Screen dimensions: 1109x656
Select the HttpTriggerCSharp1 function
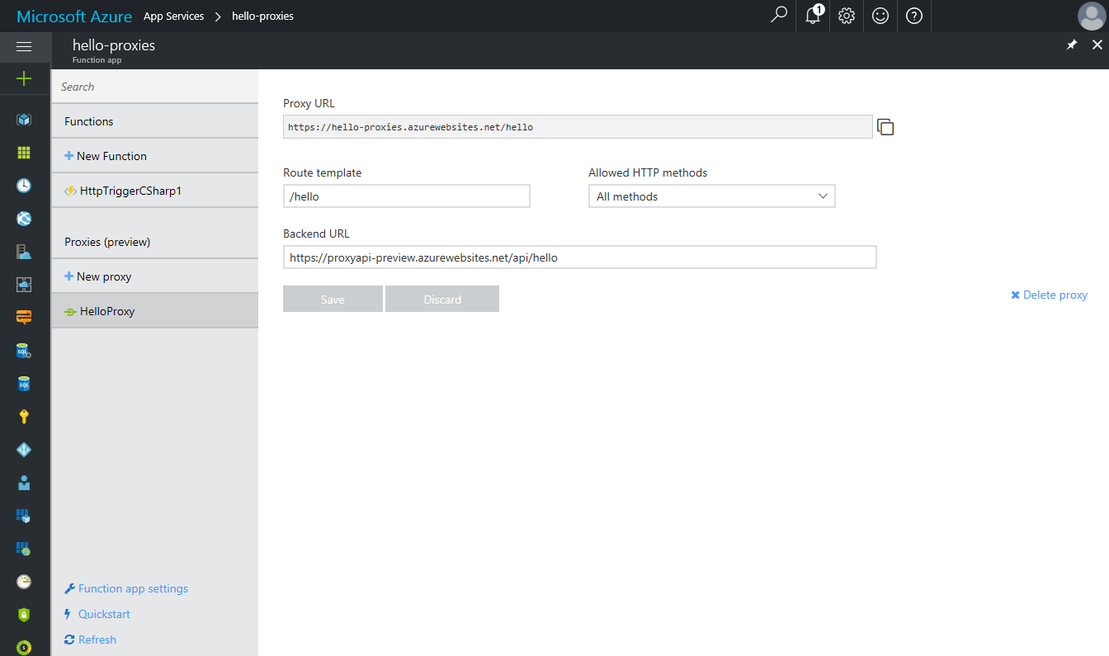tap(130, 190)
